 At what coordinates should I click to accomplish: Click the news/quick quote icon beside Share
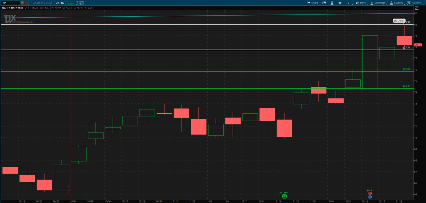(324, 2)
